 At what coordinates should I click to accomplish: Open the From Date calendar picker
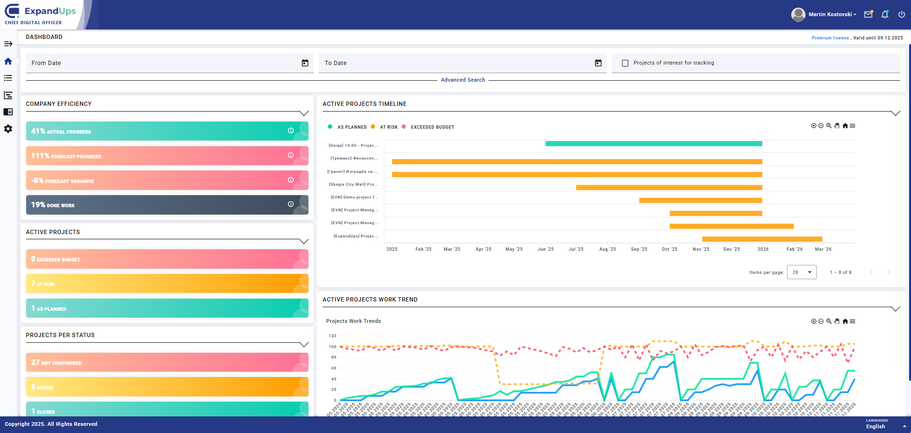305,63
